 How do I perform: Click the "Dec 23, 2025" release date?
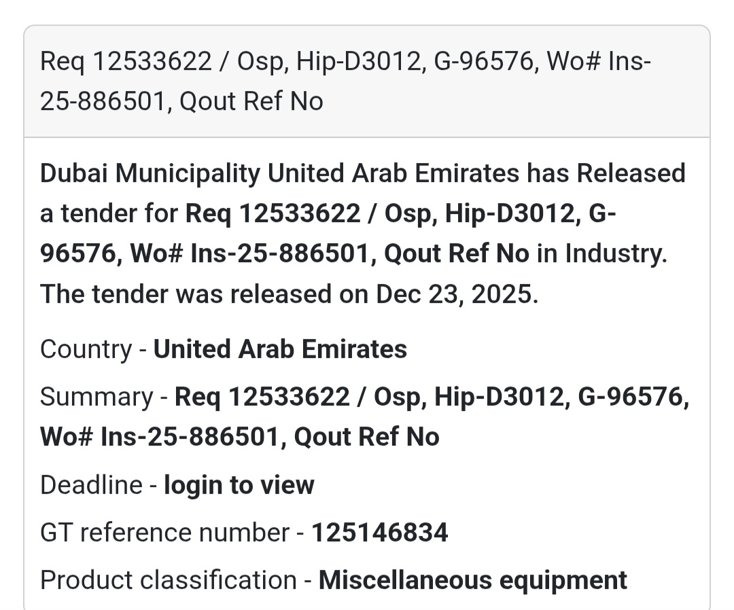point(455,294)
